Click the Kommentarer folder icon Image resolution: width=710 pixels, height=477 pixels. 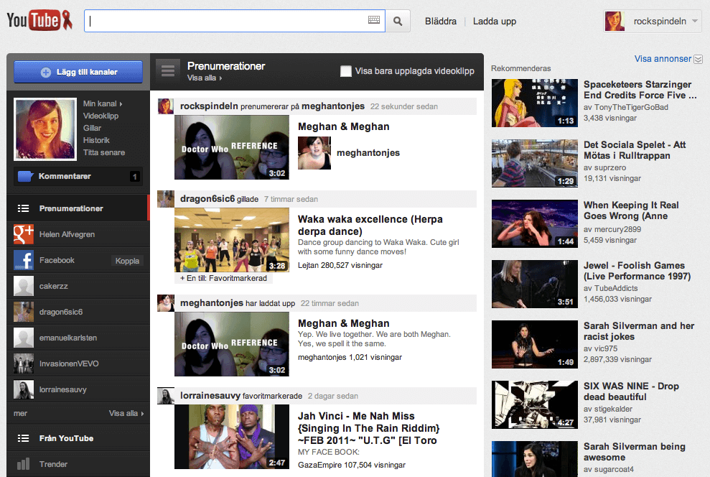25,176
